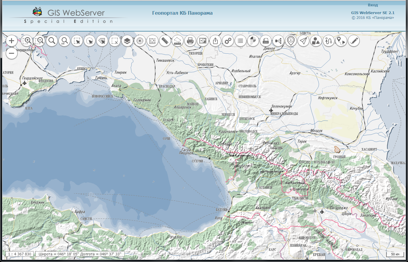Image resolution: width=408 pixels, height=262 pixels.
Task: Select the zoom-out-by-frame tool
Action: [x=40, y=41]
